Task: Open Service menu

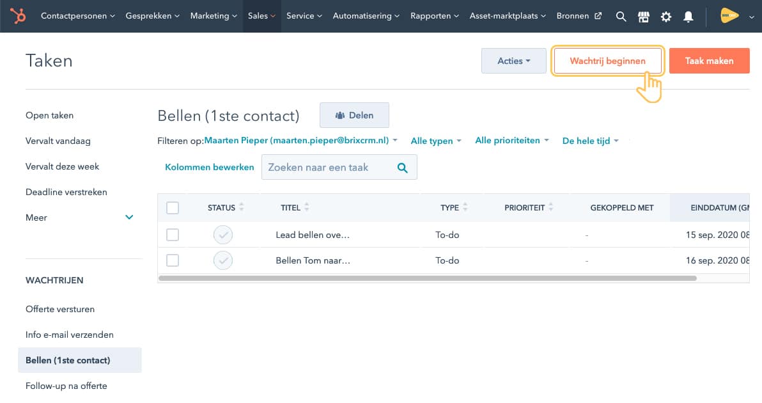Action: (x=304, y=16)
